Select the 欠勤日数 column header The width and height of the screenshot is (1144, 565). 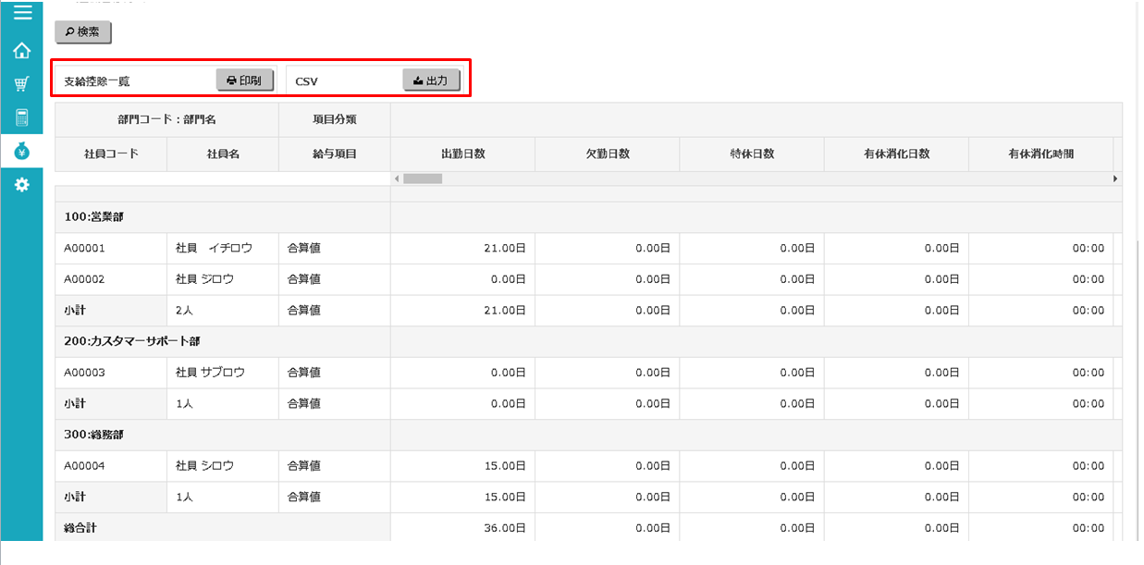click(x=608, y=154)
